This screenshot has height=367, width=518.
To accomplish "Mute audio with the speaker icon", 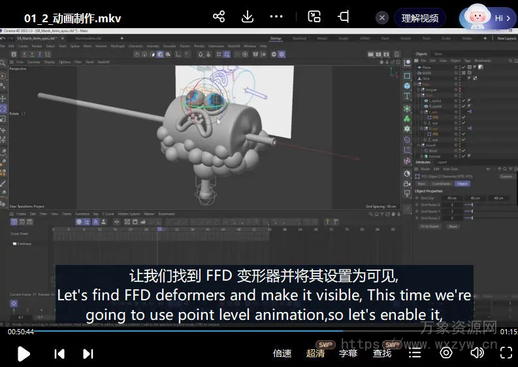I will pos(478,353).
